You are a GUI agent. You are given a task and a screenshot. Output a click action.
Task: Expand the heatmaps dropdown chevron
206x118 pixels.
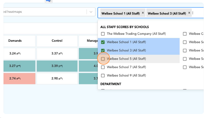pos(91,12)
